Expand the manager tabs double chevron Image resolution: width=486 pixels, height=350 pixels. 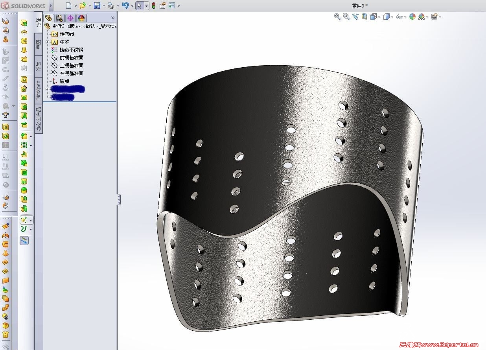coord(113,18)
